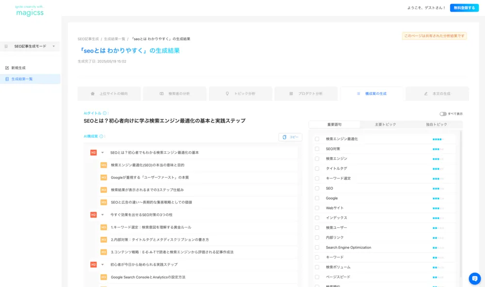Open the 本文の生成 tab
The width and height of the screenshot is (485, 287).
point(437,94)
